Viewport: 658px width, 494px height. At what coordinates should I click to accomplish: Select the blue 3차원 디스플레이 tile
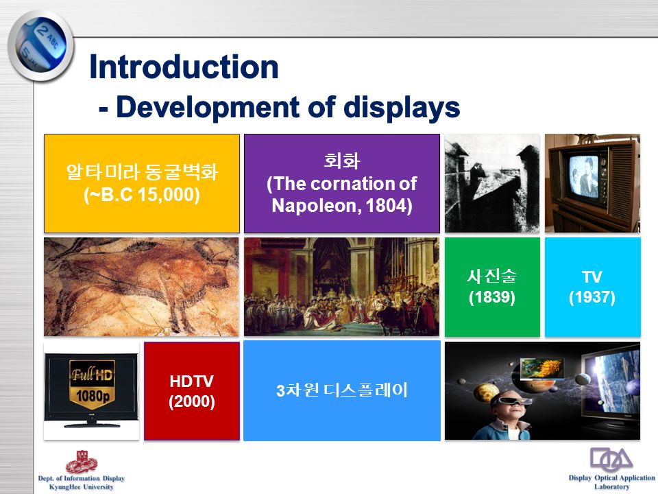[342, 390]
